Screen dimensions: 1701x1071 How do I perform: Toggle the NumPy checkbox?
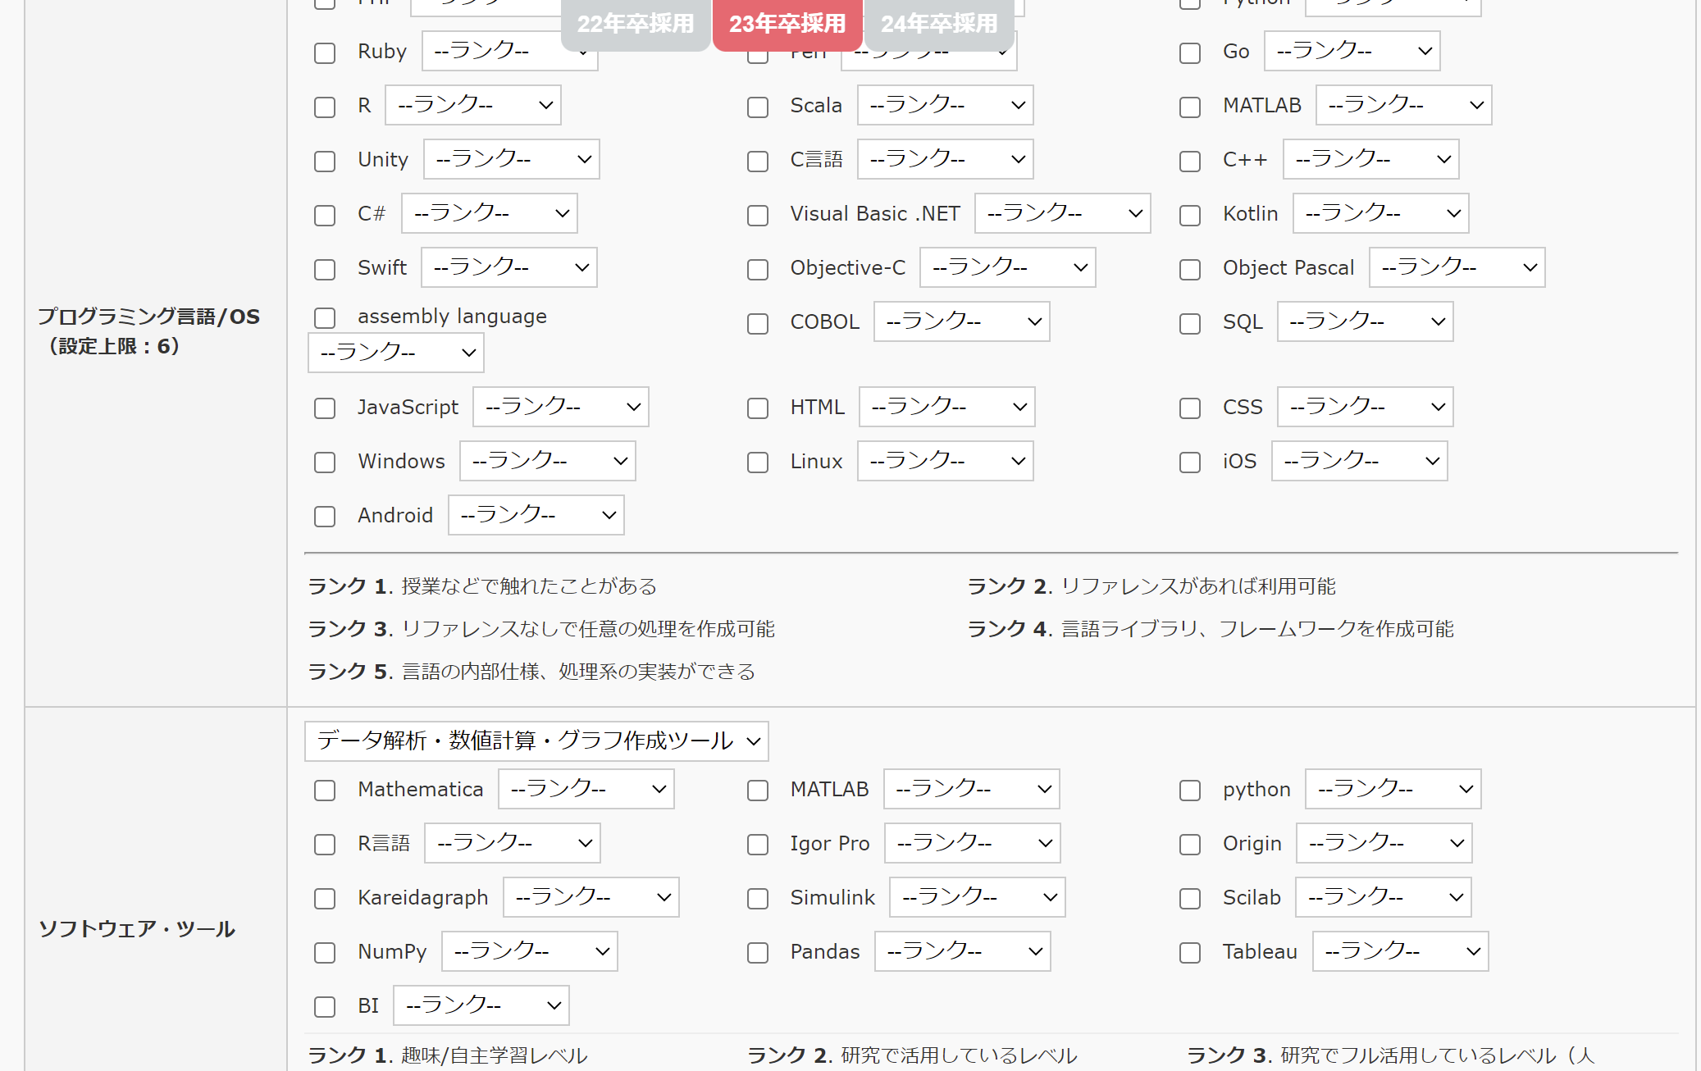[x=325, y=953]
